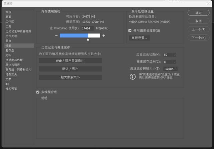The image size is (214, 149).
Task: Open 工作区 preferences
Action: (10, 22)
